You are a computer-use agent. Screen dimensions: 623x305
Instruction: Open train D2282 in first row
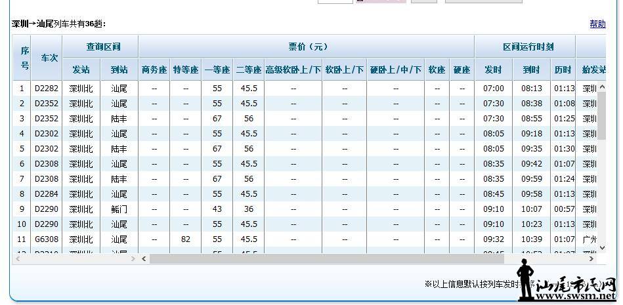click(x=47, y=89)
